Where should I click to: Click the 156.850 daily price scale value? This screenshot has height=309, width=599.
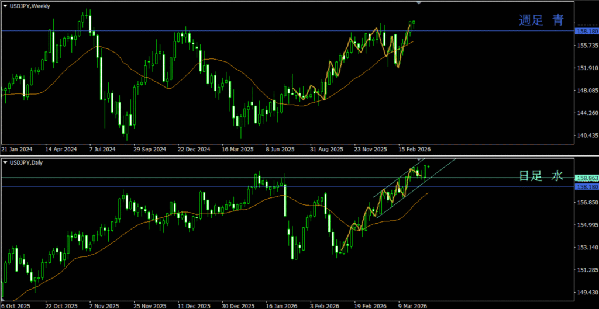tap(586, 203)
